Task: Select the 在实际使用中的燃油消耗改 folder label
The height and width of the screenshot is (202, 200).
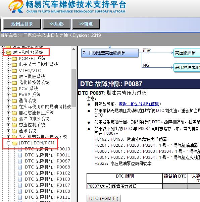Action: (x=45, y=107)
